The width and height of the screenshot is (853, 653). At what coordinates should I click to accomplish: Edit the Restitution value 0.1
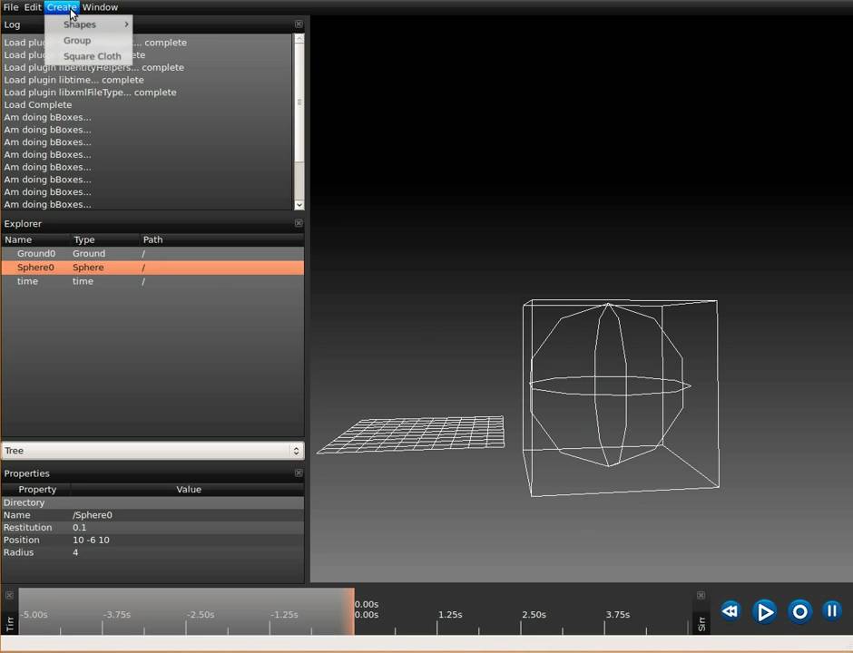click(187, 528)
